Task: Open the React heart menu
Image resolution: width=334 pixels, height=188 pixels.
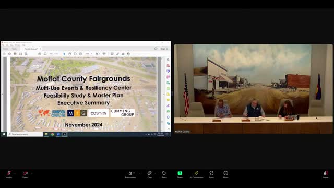Action: pyautogui.click(x=164, y=174)
